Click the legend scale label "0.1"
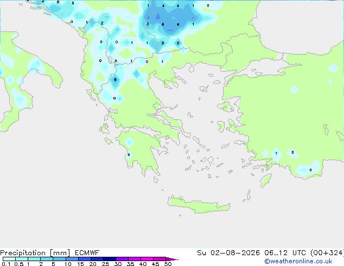 pyautogui.click(x=6, y=264)
